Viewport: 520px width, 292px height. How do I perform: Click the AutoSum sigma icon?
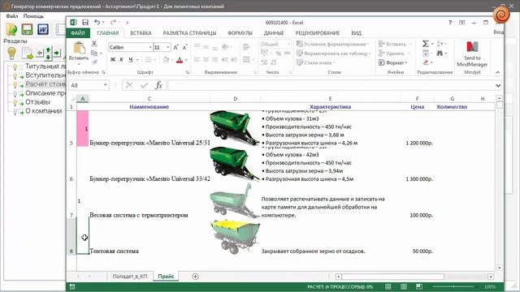point(426,44)
